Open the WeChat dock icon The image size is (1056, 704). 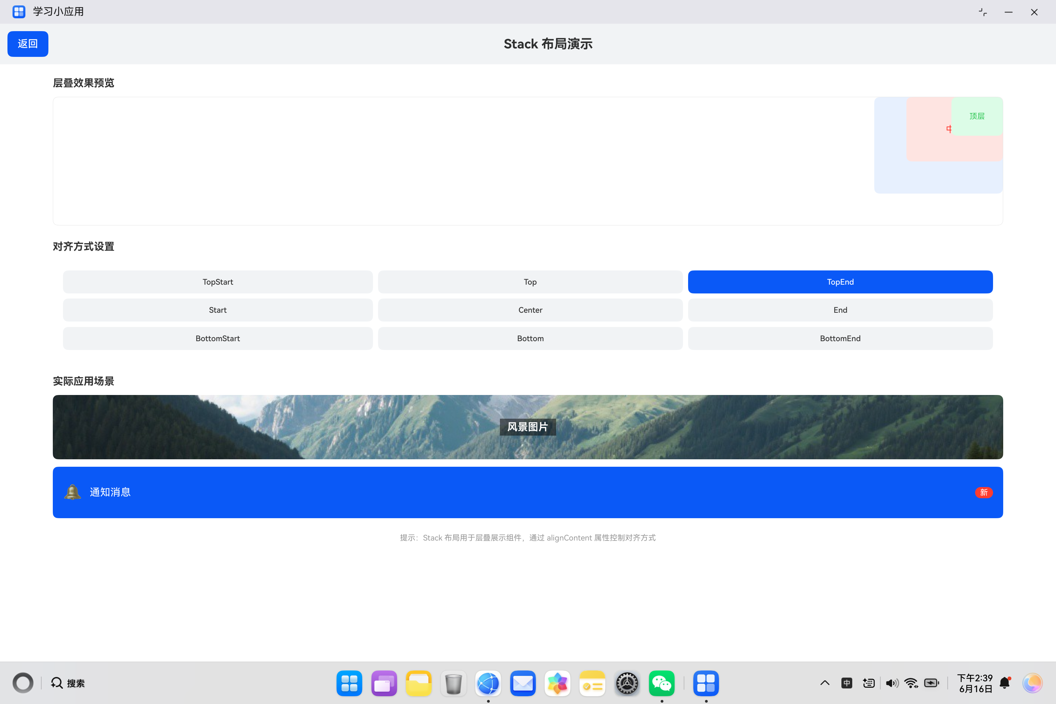point(662,683)
